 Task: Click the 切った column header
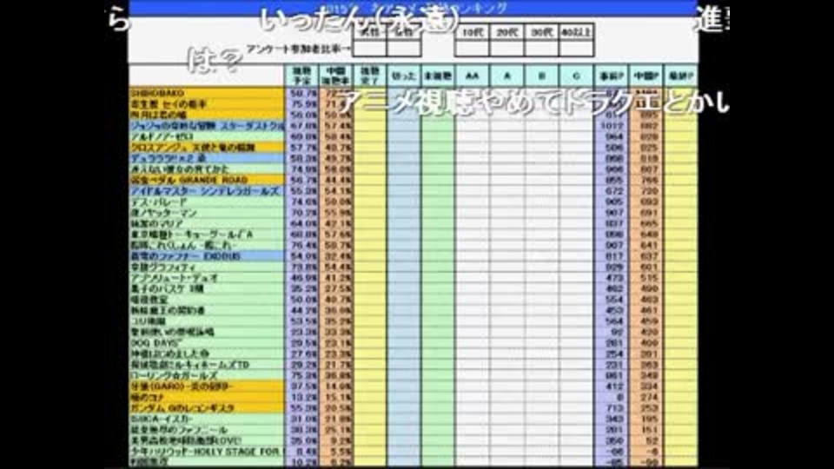click(x=404, y=76)
